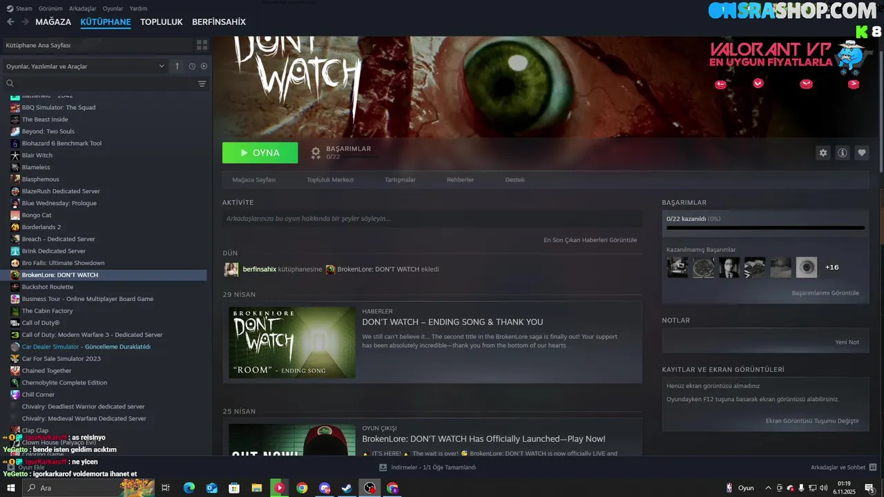Viewport: 884px width, 497px height.
Task: Go back with the navigation back arrow
Action: click(10, 22)
